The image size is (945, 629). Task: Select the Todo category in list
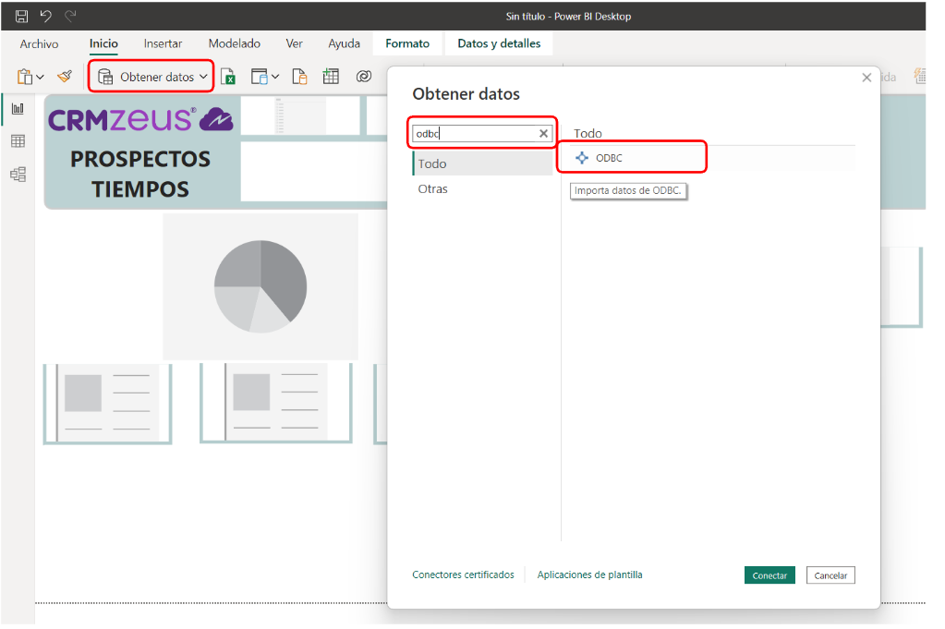(x=483, y=163)
